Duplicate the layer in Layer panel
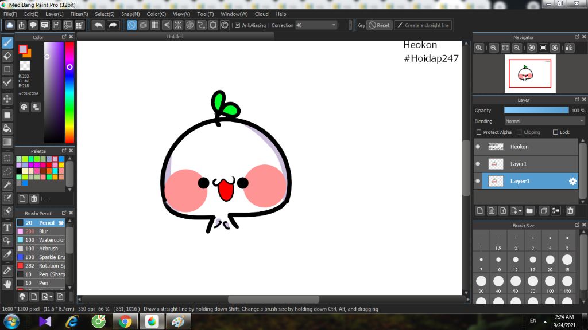This screenshot has height=330, width=588. pos(544,211)
